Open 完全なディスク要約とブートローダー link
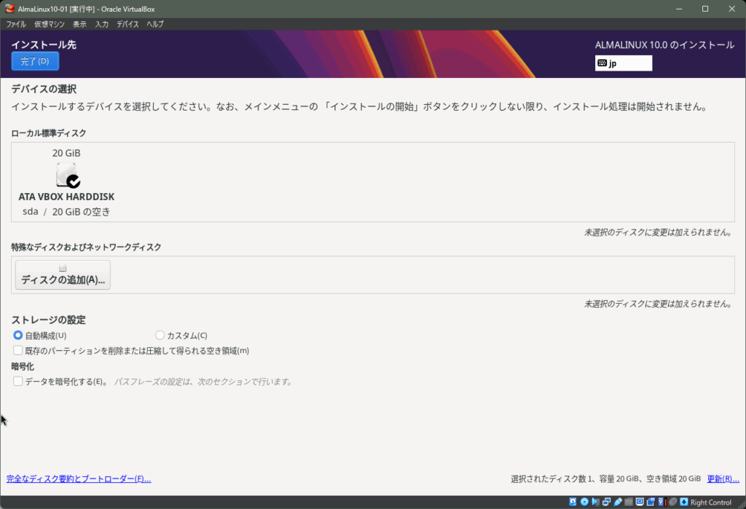 [x=79, y=479]
